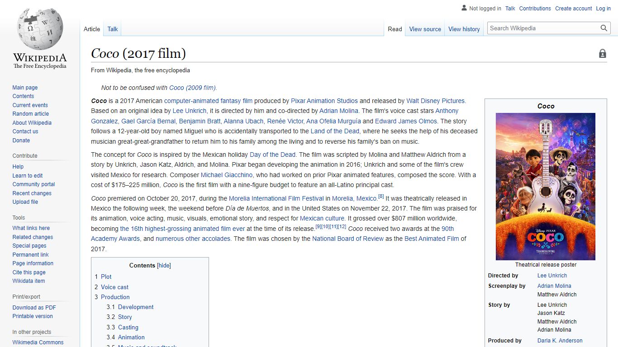This screenshot has width=618, height=347.
Task: Open Printable version
Action: (33, 316)
